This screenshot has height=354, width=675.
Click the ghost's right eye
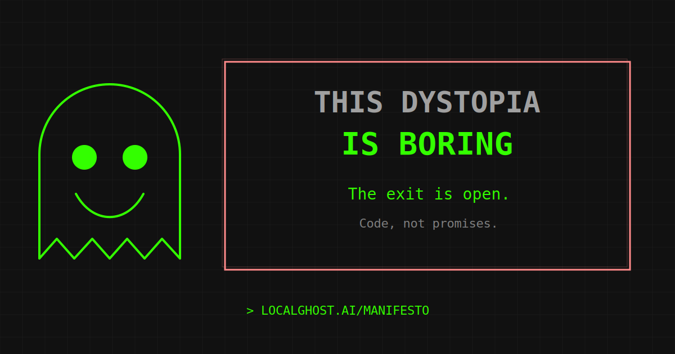coord(135,156)
